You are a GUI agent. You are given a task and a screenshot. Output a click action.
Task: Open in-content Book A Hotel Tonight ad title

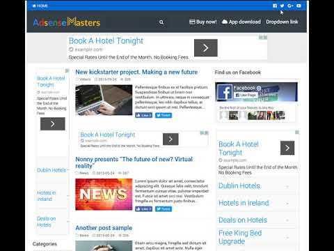click(107, 135)
